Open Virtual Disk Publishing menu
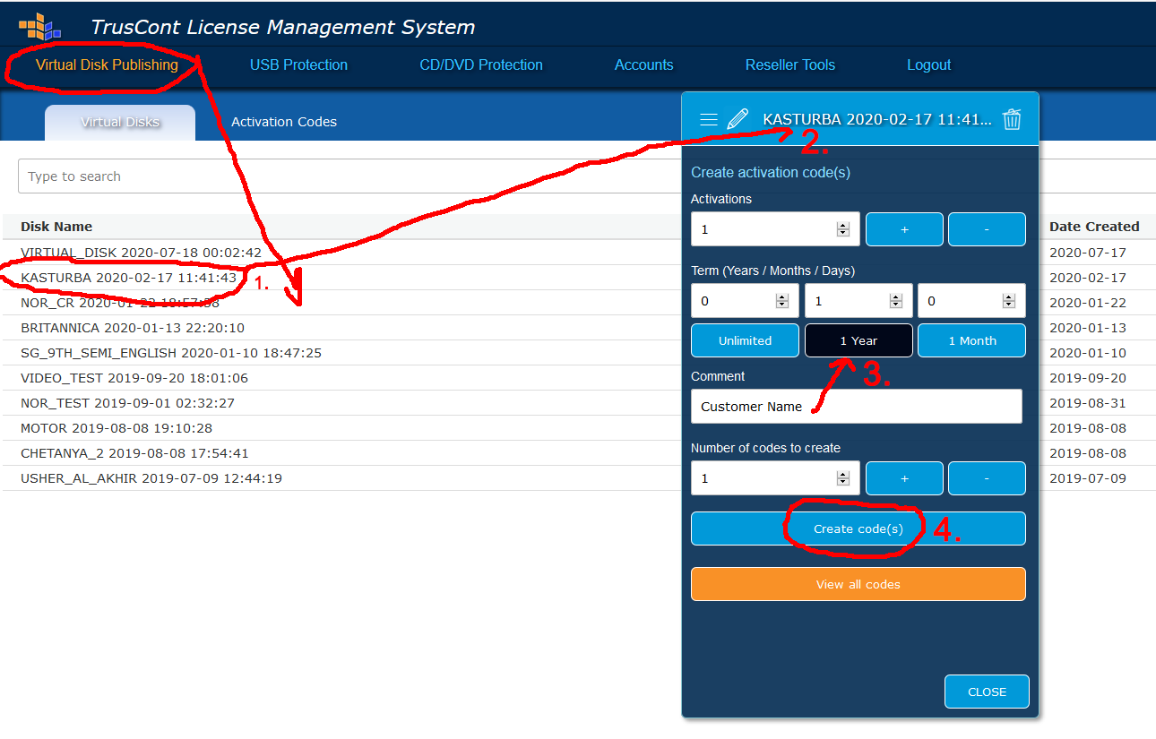Screen dimensions: 1156x739 coord(107,64)
